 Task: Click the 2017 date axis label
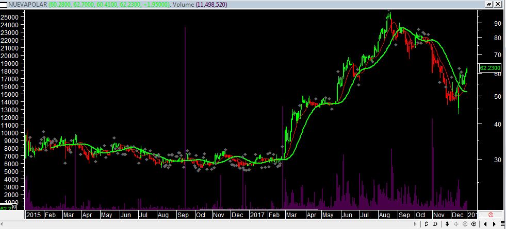click(x=257, y=215)
